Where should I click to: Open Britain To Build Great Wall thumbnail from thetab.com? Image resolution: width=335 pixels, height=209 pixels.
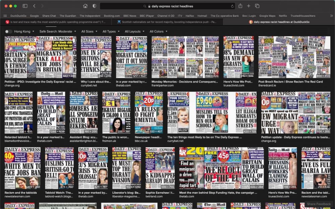51,113
